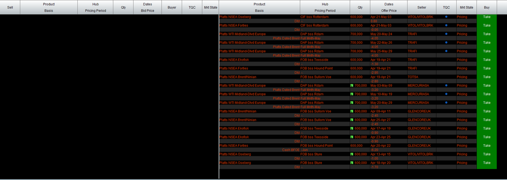Take the Oseberg Sture Apr 18-Apr 20 offer
Viewport: 507px width, 180px height.
tap(487, 162)
